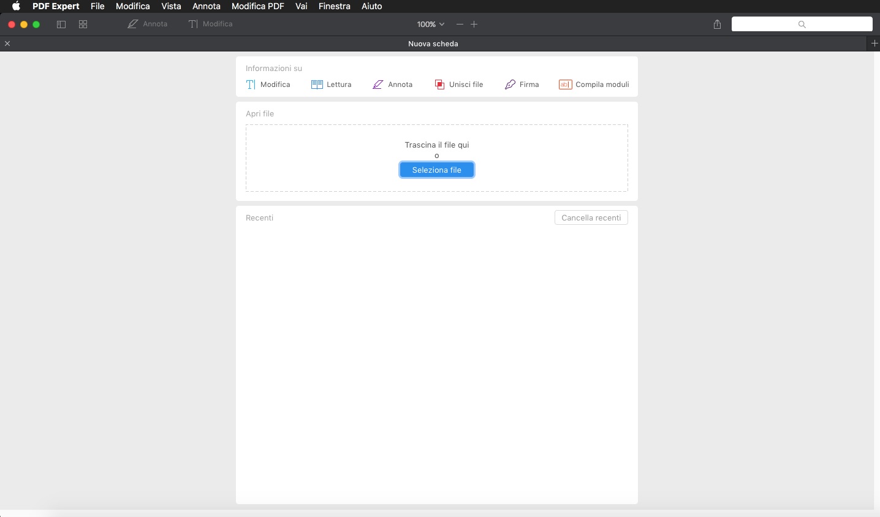Click the Firma signature icon
Screen dimensions: 880x517
click(x=510, y=85)
